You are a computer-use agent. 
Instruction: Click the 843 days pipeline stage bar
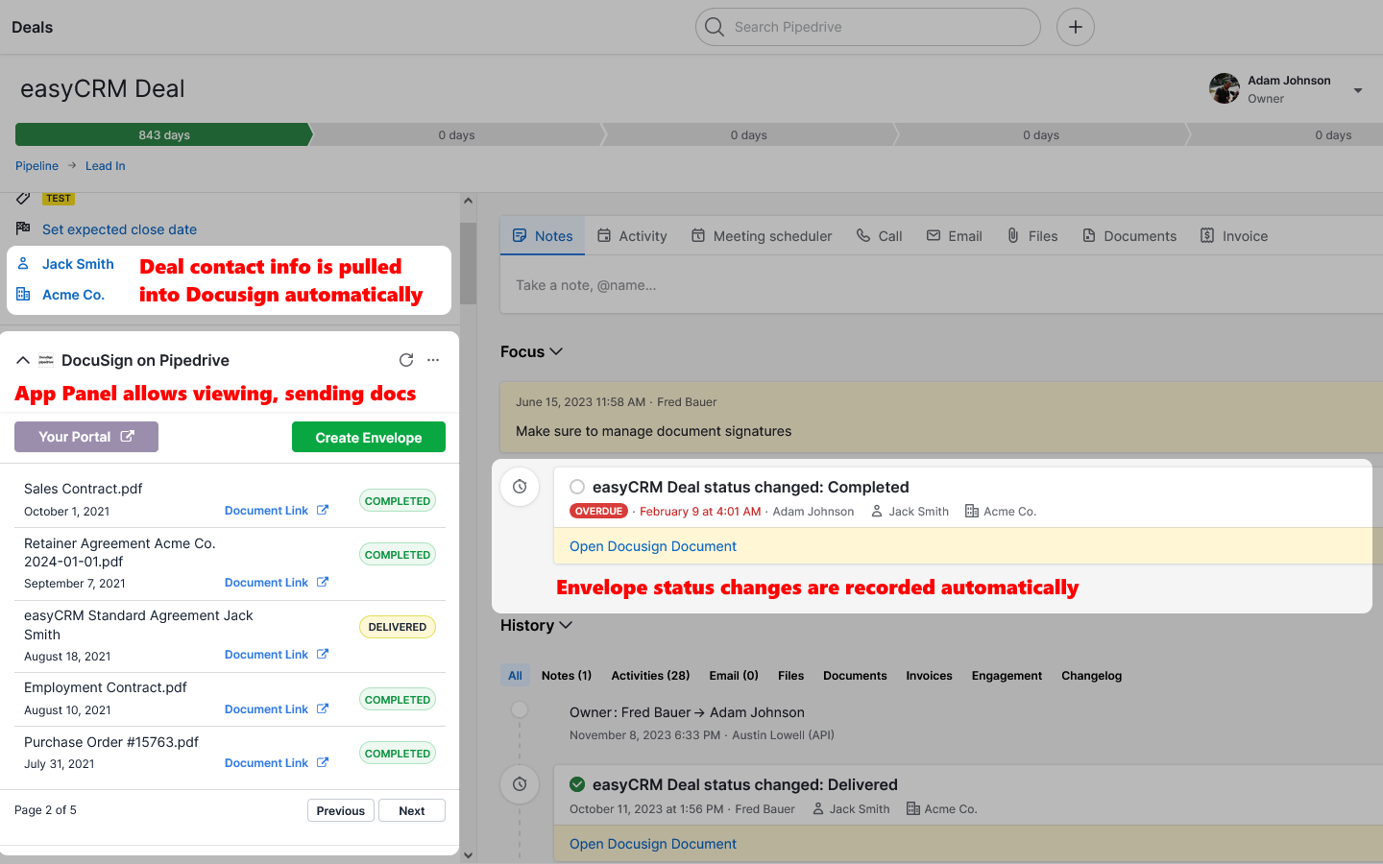pos(161,134)
